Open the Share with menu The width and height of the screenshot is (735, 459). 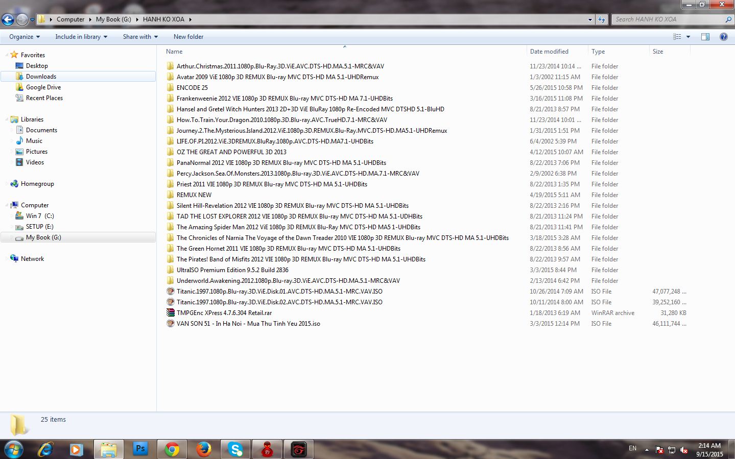click(140, 37)
